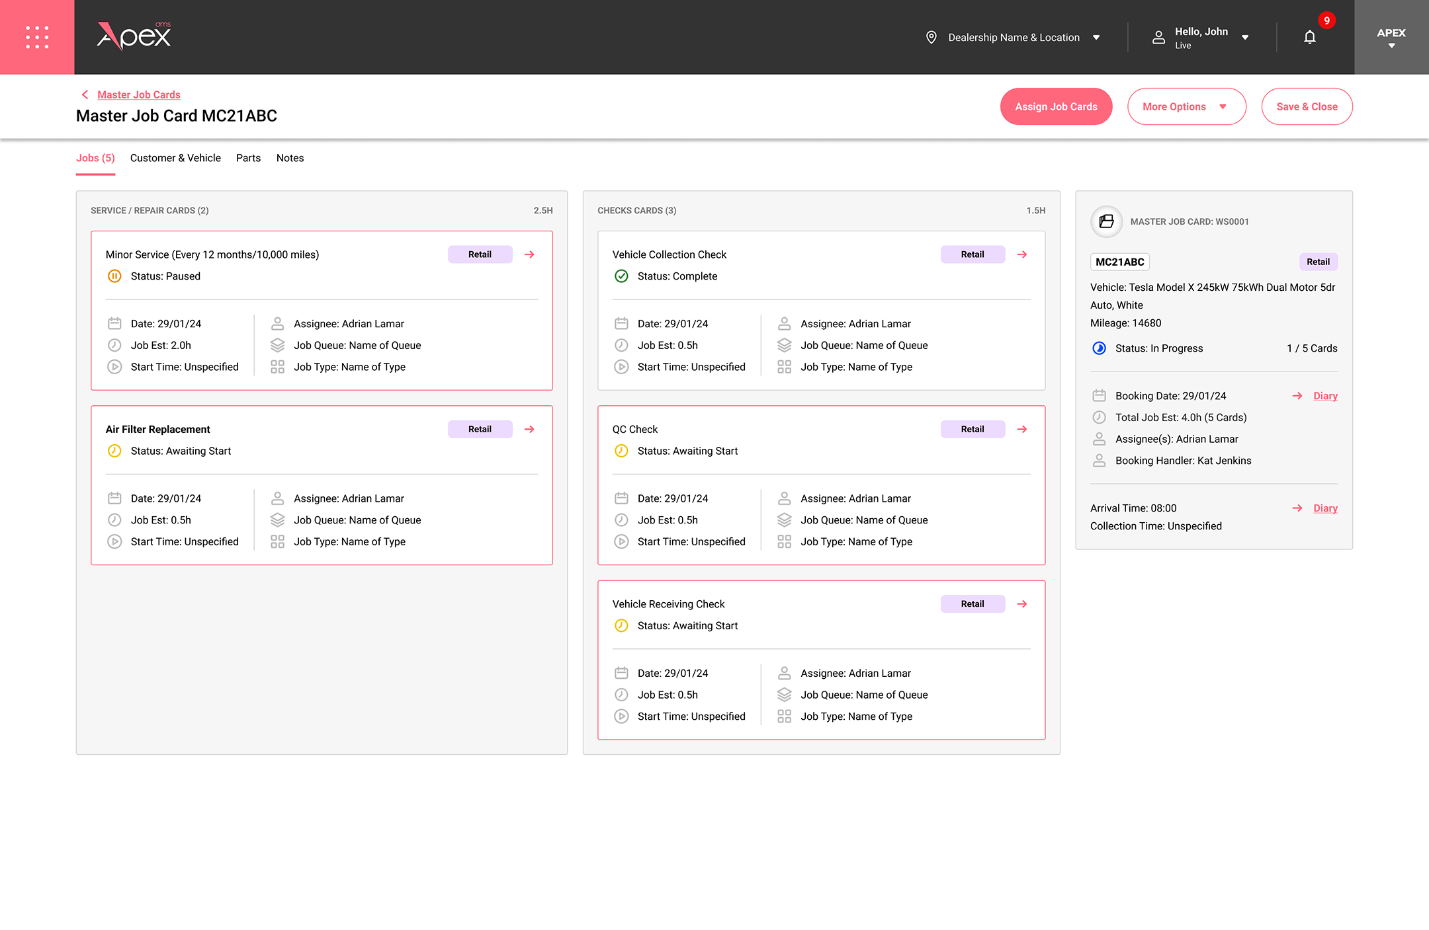Viewport: 1429px width, 930px height.
Task: Open the dotted grid app menu
Action: click(x=37, y=37)
